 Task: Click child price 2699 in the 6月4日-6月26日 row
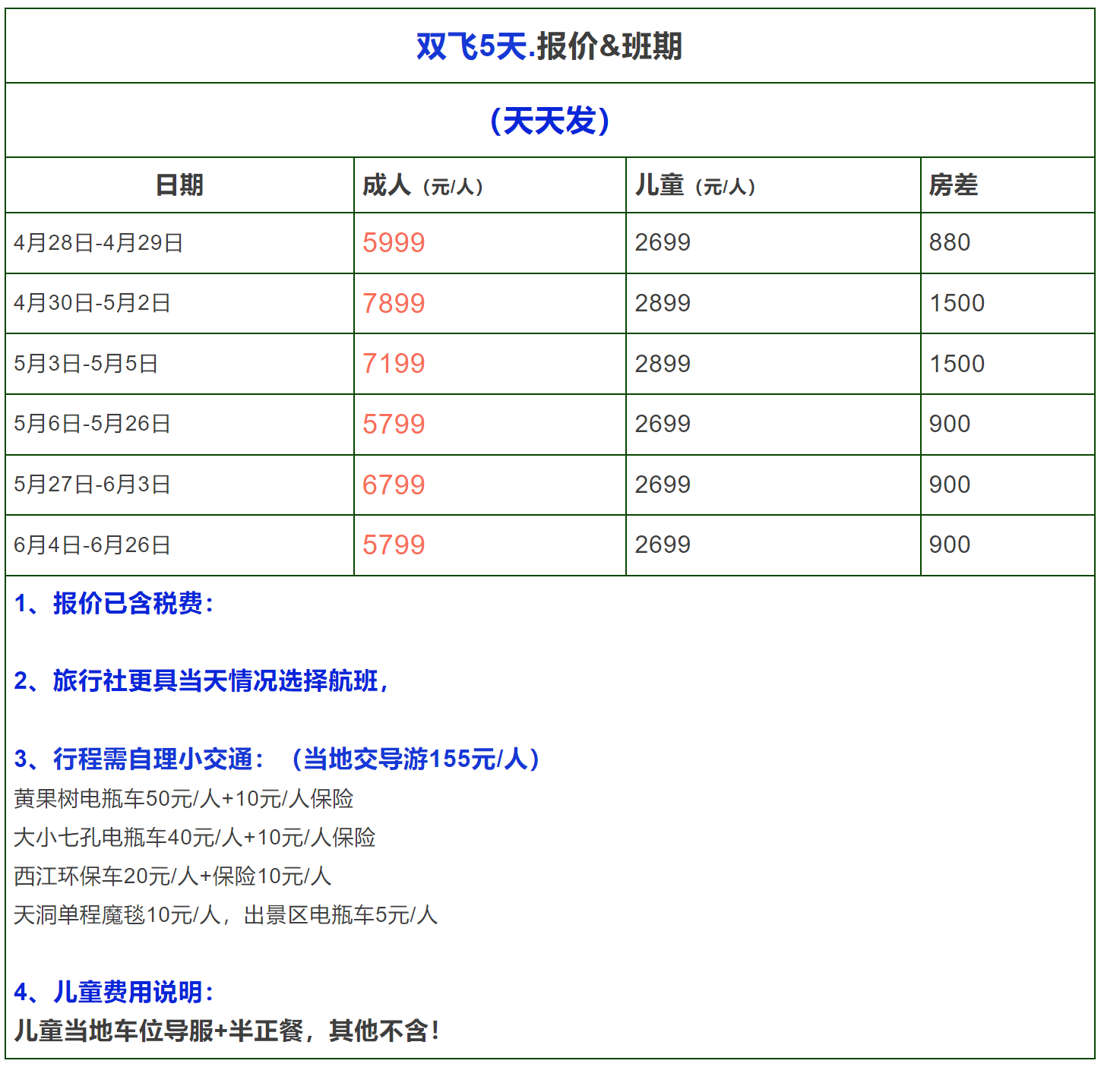point(663,545)
